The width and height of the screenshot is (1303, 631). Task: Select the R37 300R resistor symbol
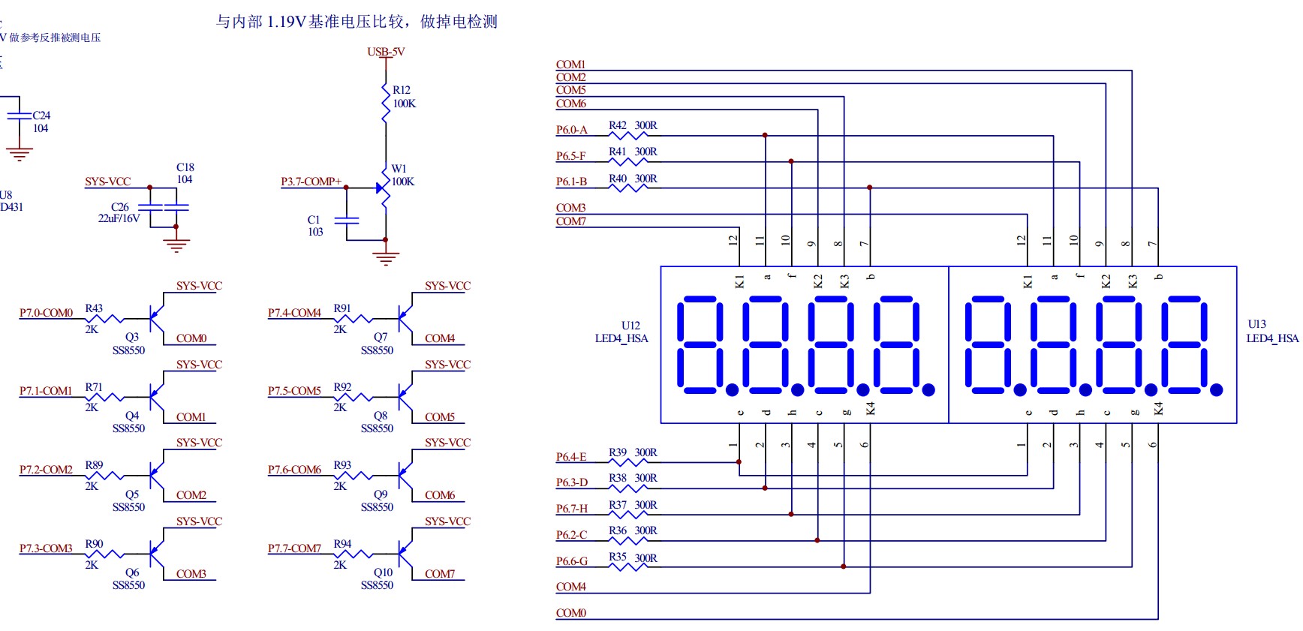click(x=627, y=515)
